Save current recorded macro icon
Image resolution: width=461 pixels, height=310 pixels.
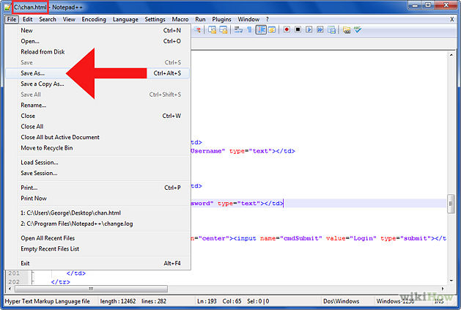coord(331,30)
